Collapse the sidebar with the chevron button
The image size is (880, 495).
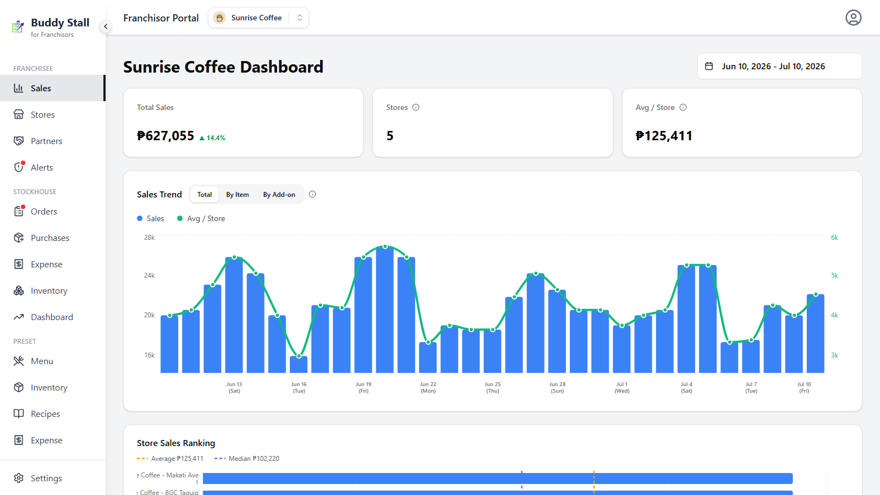(x=106, y=26)
